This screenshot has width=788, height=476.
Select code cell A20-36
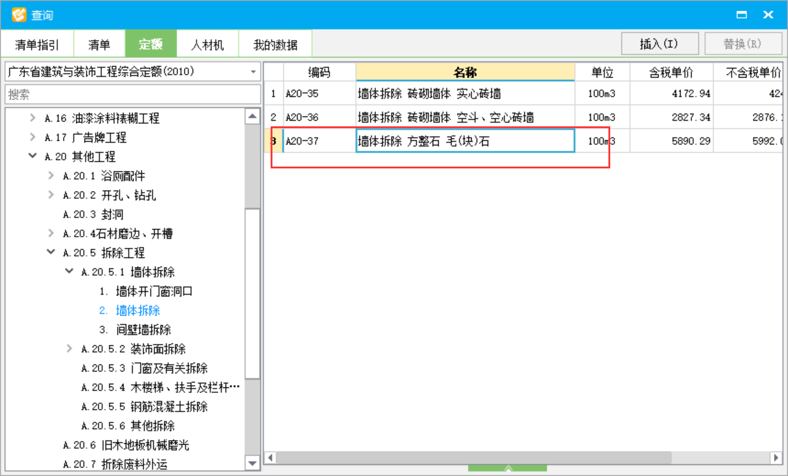coord(319,117)
